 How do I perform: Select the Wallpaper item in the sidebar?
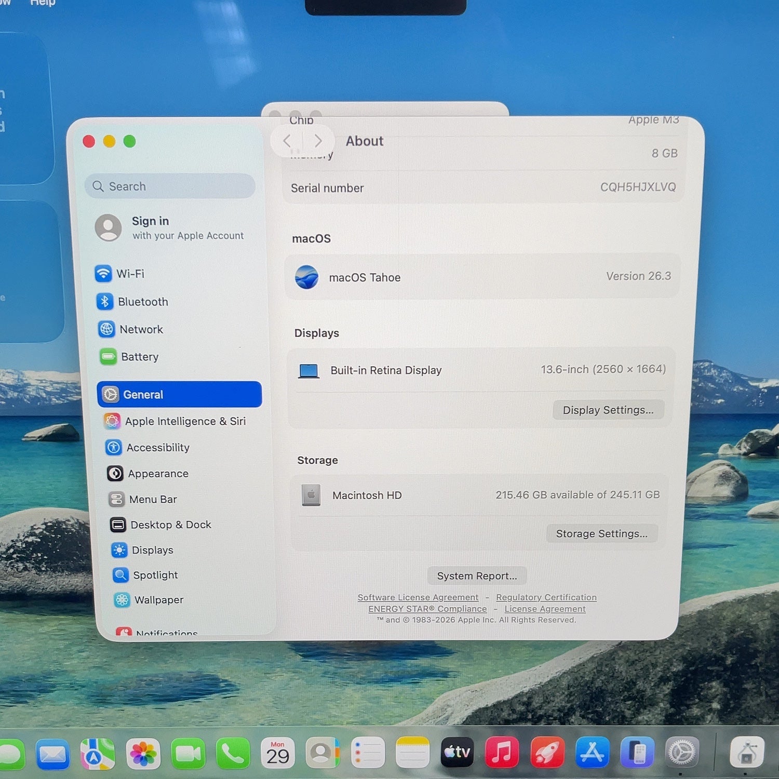click(149, 600)
